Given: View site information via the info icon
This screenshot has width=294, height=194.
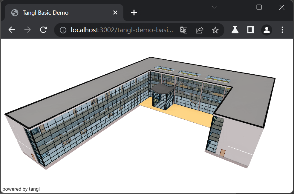Looking at the screenshot, I should tap(62, 30).
